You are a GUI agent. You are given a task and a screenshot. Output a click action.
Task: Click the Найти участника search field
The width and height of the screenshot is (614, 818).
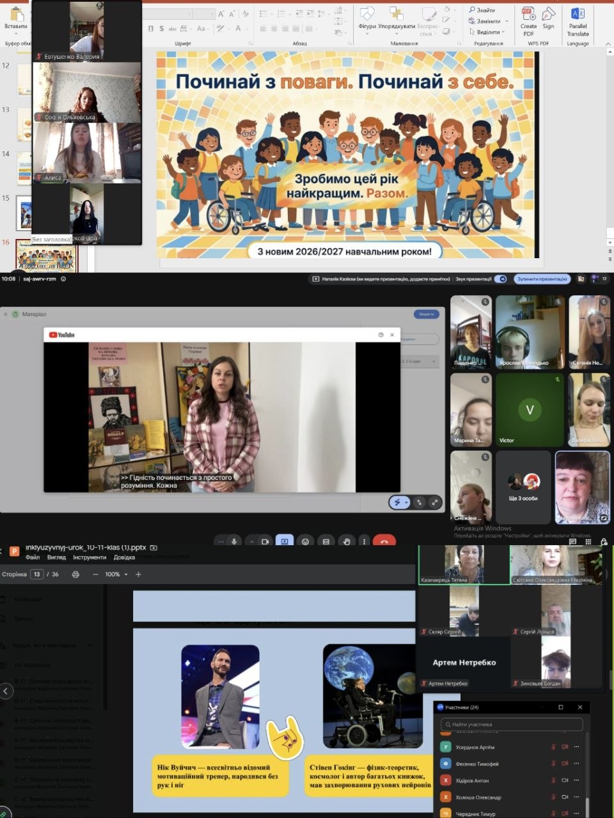click(x=512, y=724)
